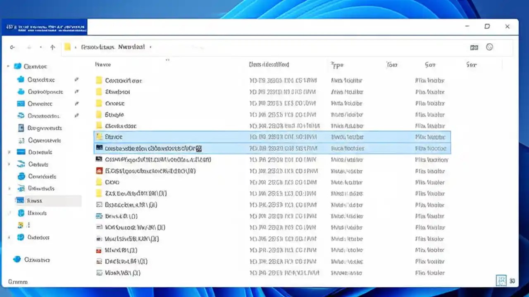Click the Size column header
The width and height of the screenshot is (529, 297).
[x=430, y=65]
